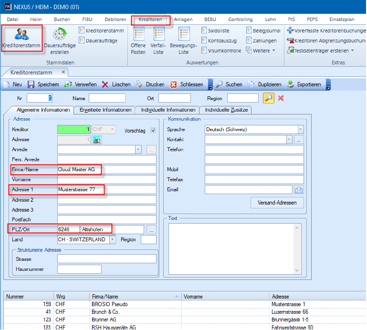
Task: Click the address lookup icon next to Adresse
Action: pyautogui.click(x=97, y=140)
